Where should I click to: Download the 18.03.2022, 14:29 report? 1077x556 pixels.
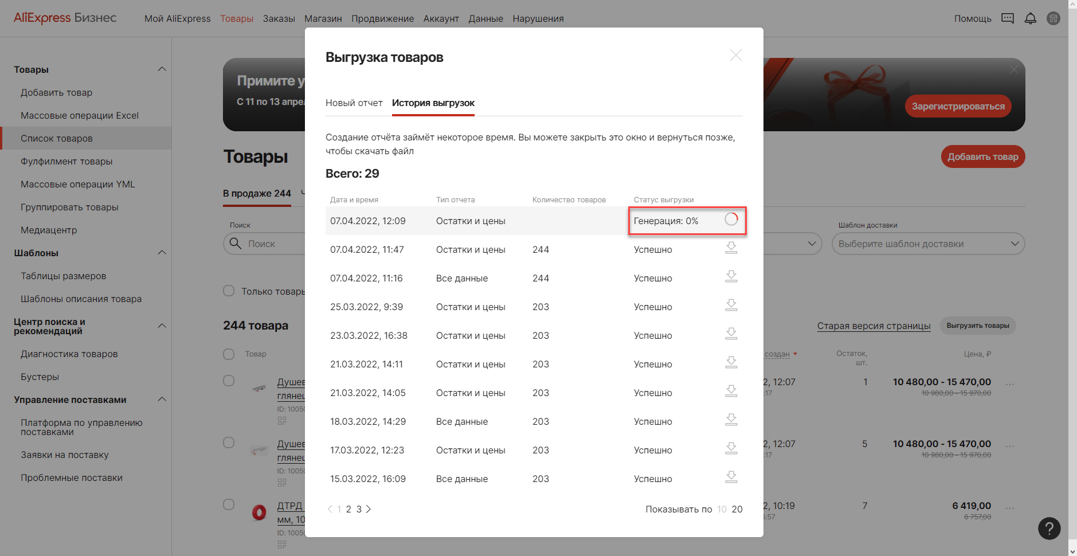731,420
